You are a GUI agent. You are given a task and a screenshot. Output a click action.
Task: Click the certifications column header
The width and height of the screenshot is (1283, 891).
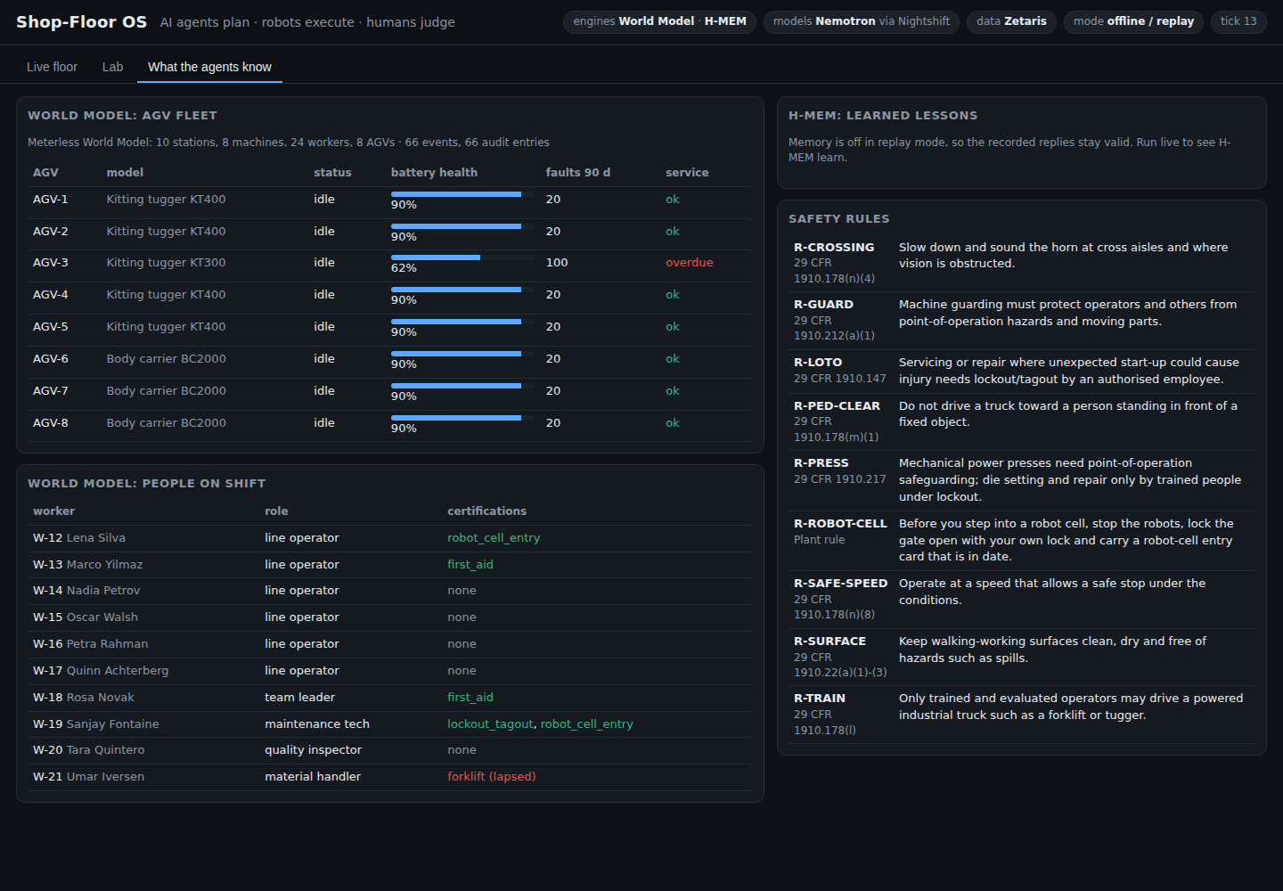tap(486, 511)
